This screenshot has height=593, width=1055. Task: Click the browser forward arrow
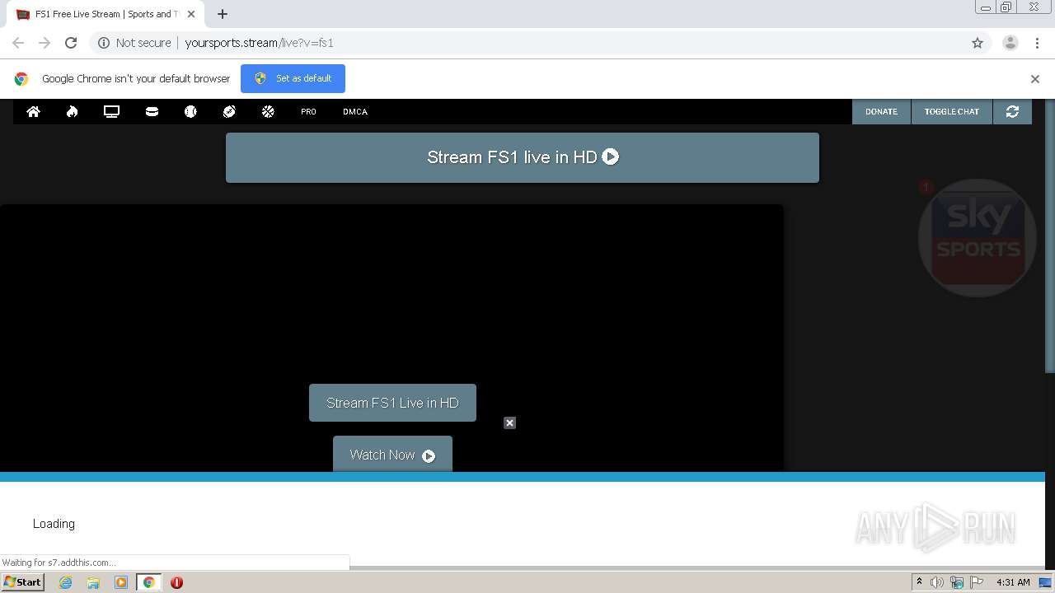(45, 43)
